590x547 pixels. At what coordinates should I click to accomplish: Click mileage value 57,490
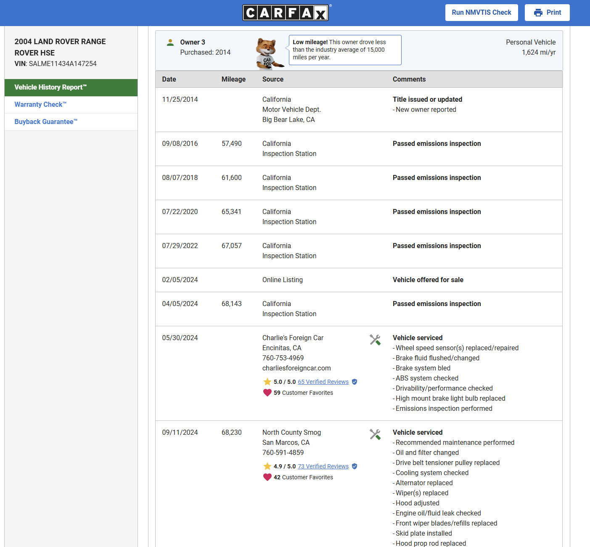[232, 144]
